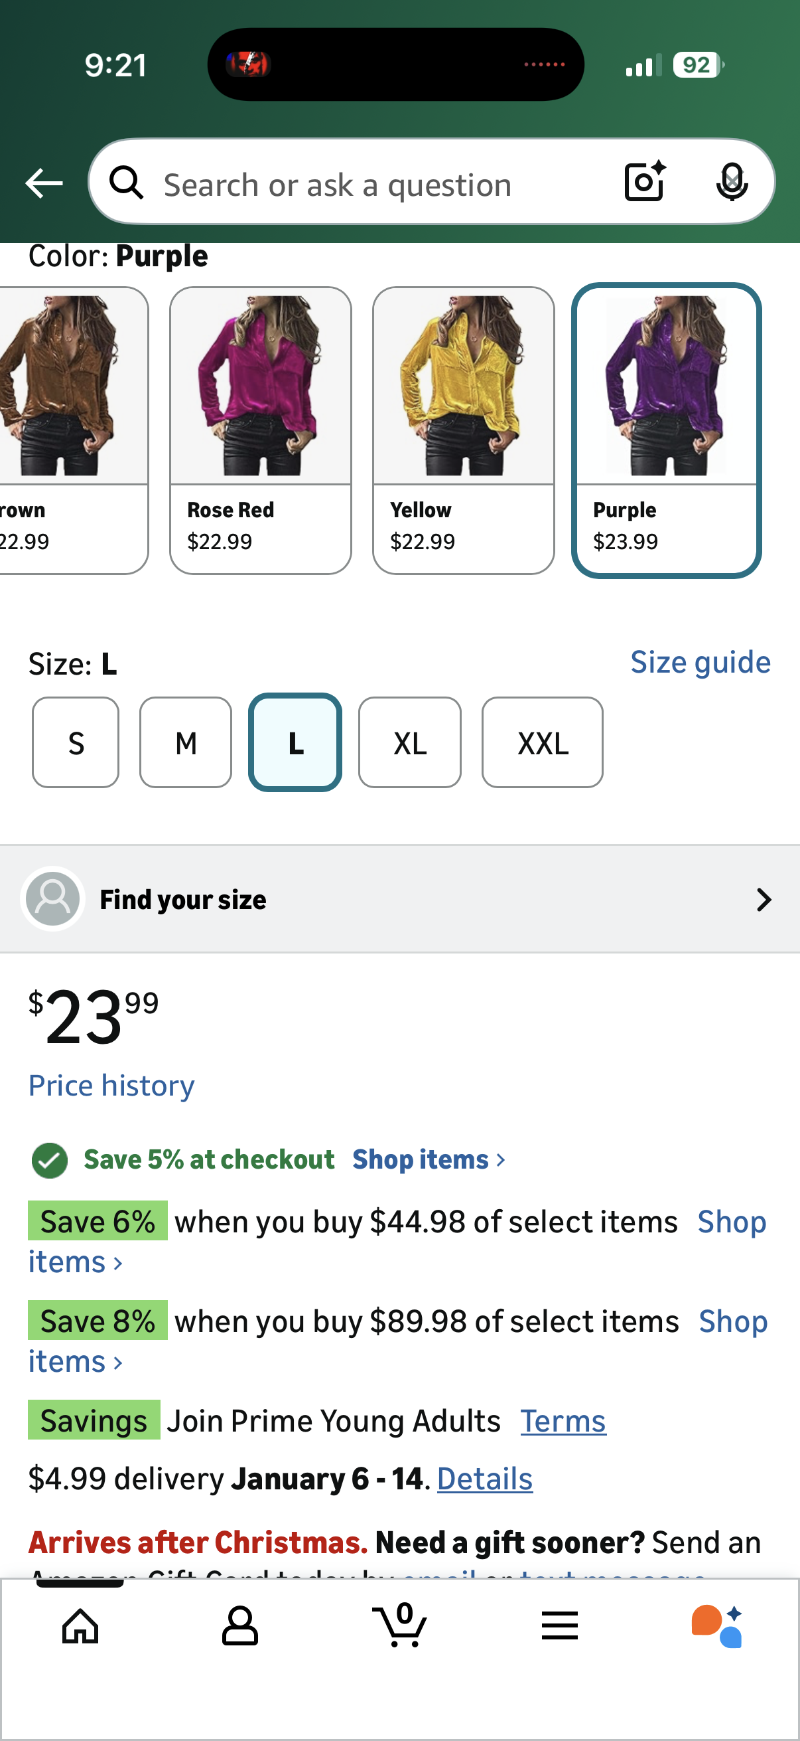Image resolution: width=800 pixels, height=1741 pixels.
Task: Open the account profile icon
Action: (239, 1625)
